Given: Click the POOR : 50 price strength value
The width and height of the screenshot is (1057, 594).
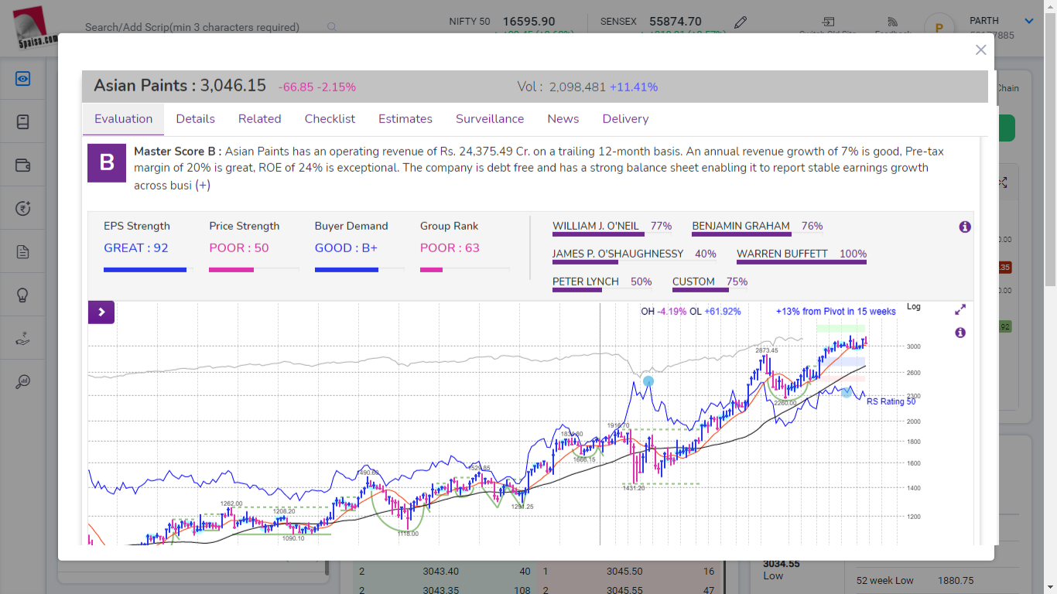Looking at the screenshot, I should [x=239, y=248].
